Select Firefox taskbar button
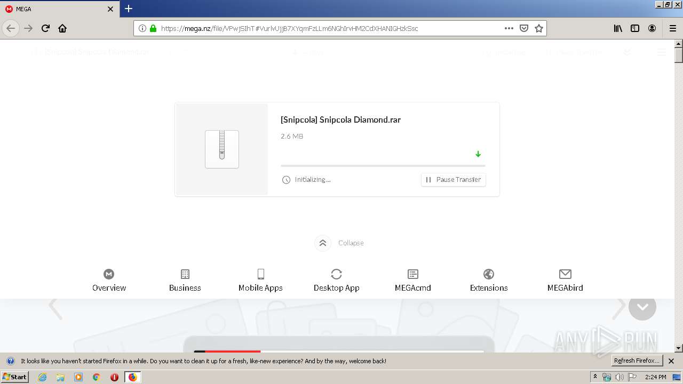The width and height of the screenshot is (683, 384). [132, 377]
